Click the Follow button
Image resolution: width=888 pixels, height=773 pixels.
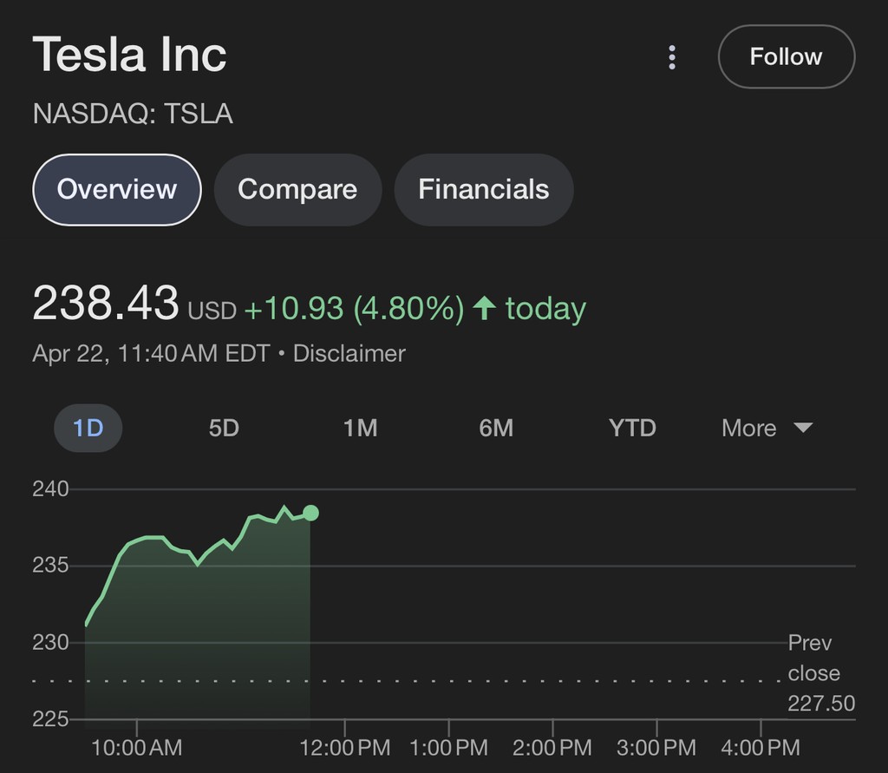(786, 57)
